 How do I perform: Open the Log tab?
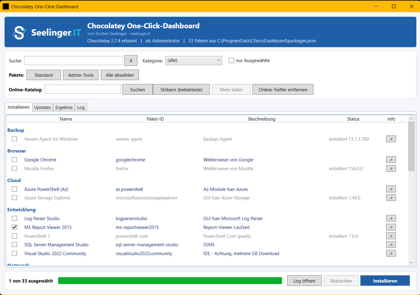pyautogui.click(x=81, y=107)
